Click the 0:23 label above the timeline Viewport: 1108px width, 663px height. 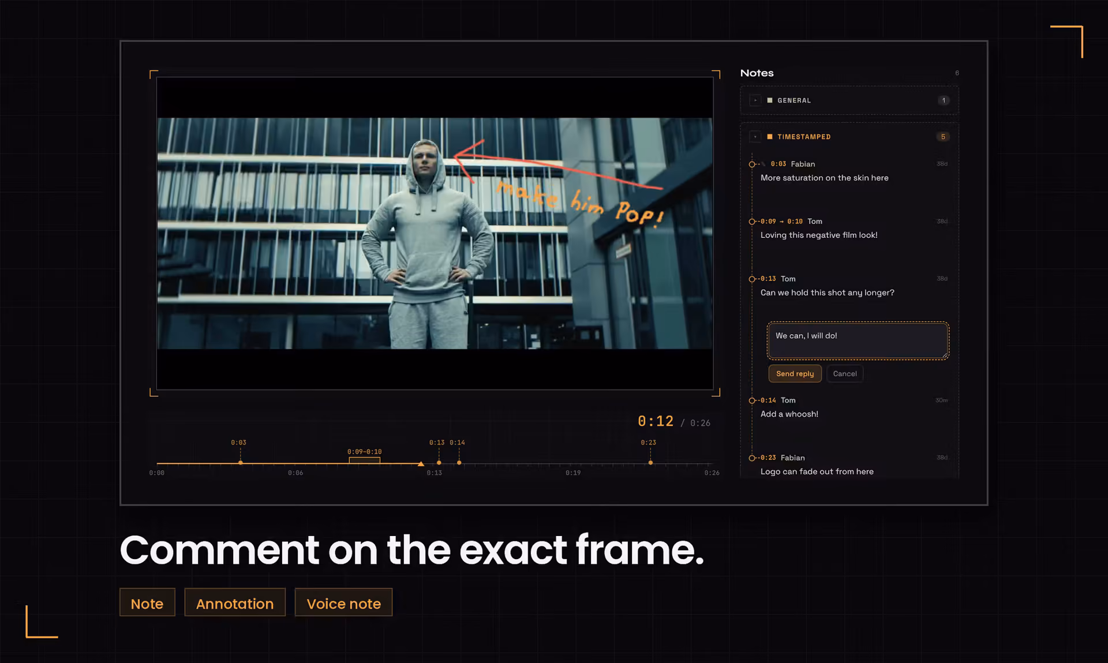648,443
